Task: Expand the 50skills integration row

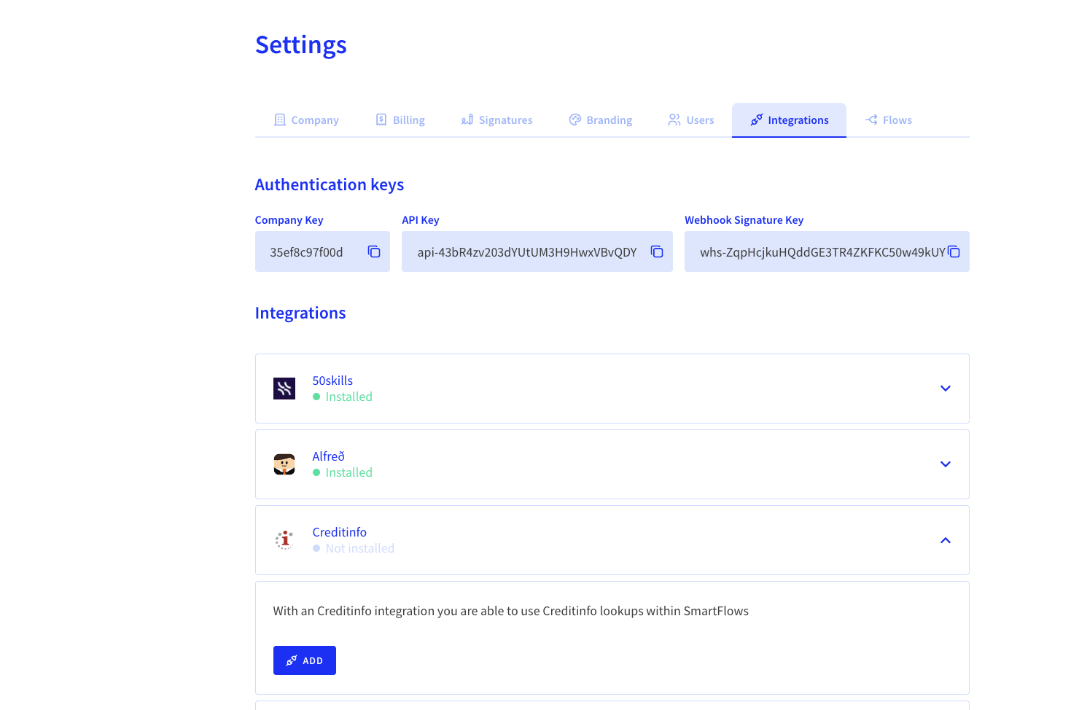Action: (x=946, y=389)
